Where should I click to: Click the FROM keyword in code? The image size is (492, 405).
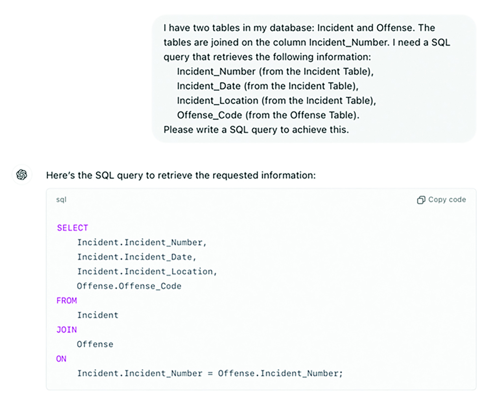pos(67,301)
